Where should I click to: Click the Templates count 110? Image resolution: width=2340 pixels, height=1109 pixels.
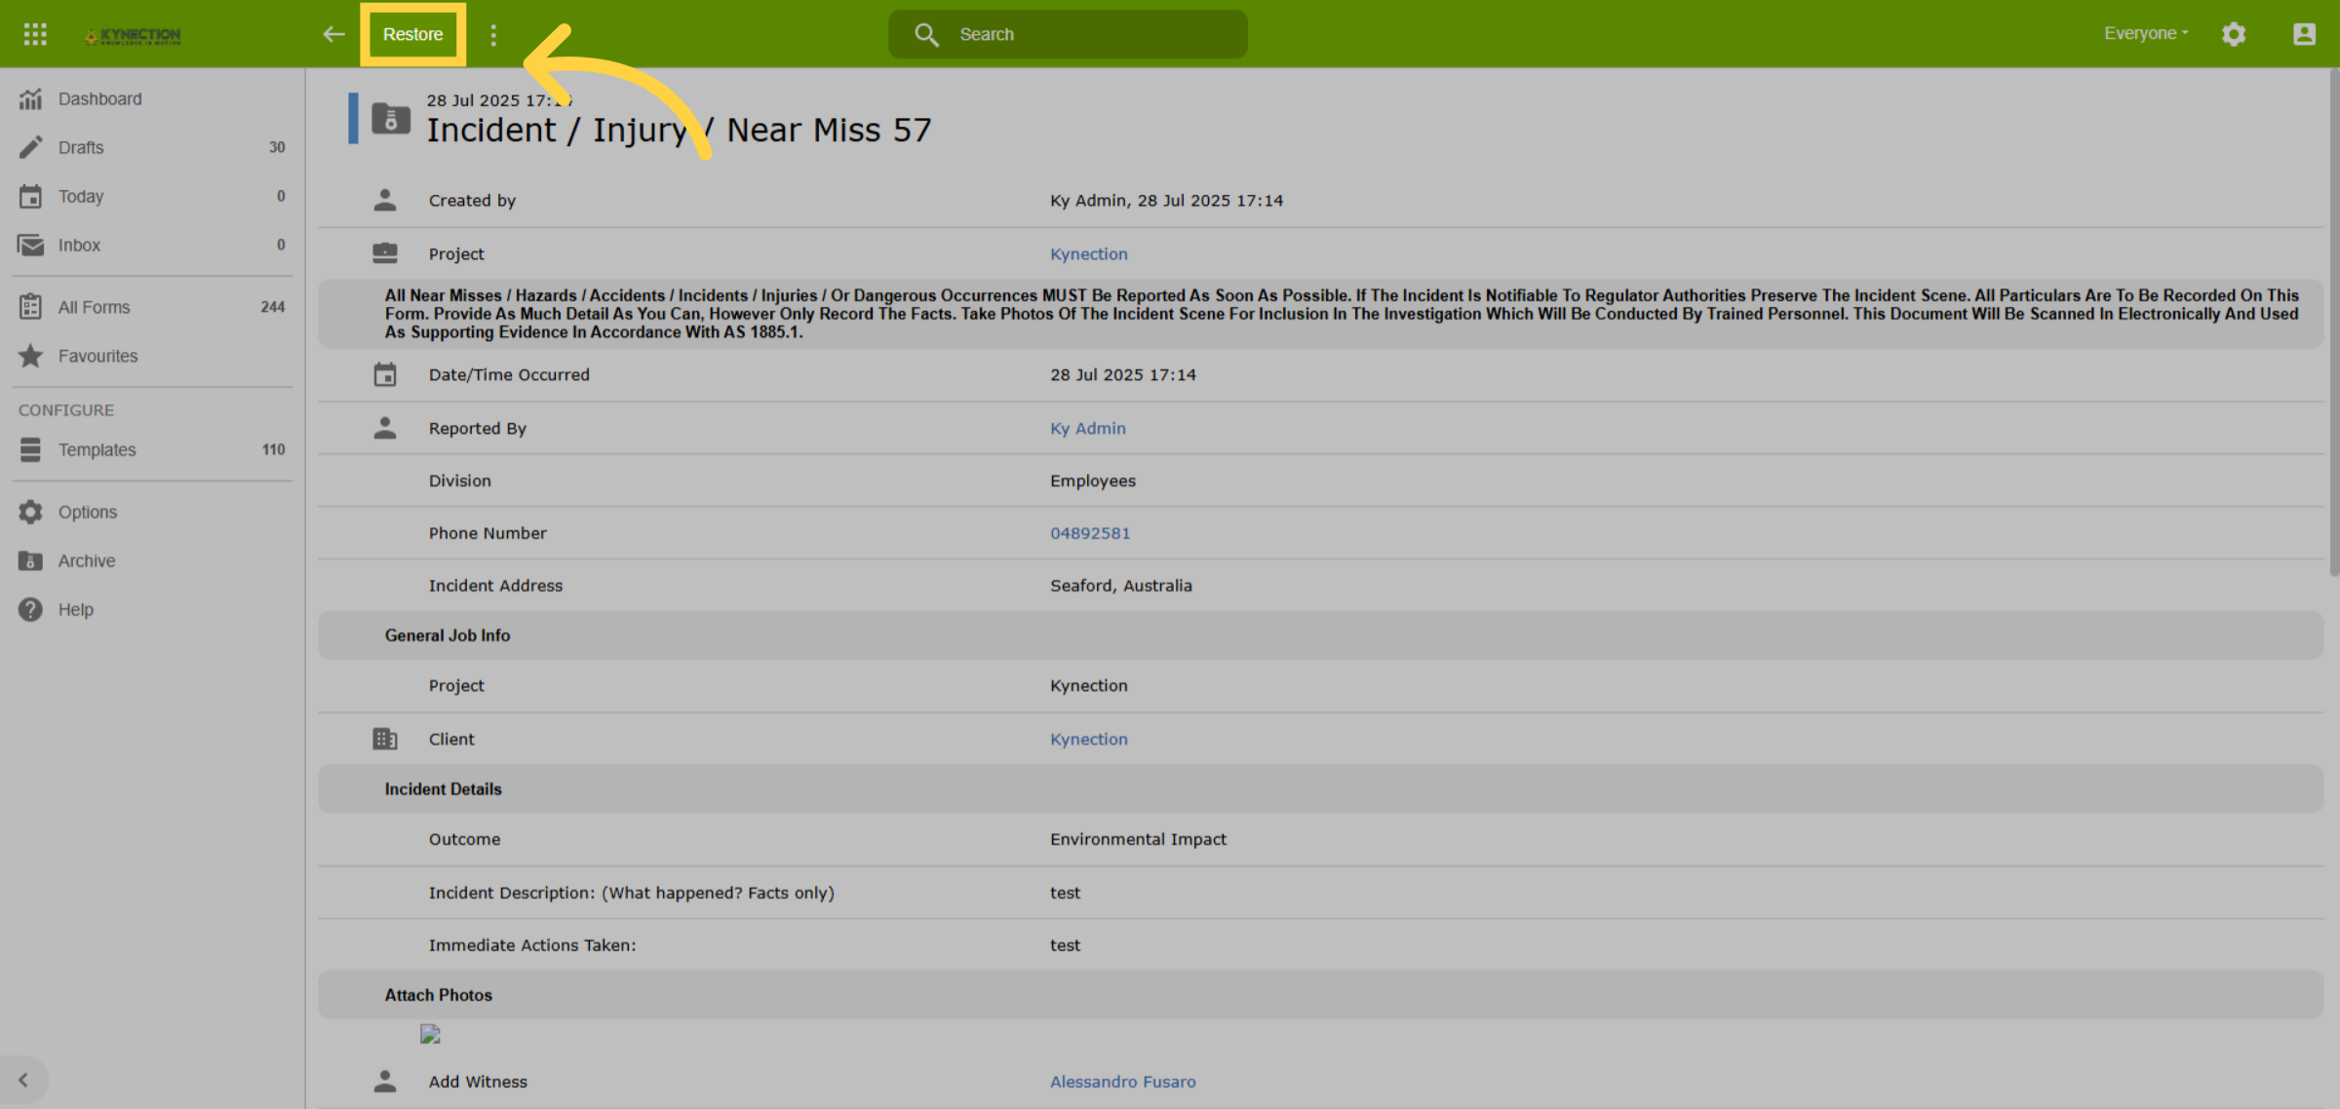273,449
